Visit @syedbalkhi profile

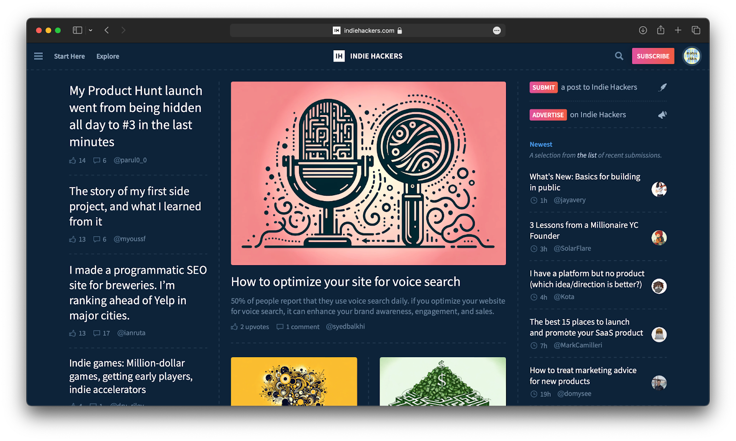tap(345, 326)
